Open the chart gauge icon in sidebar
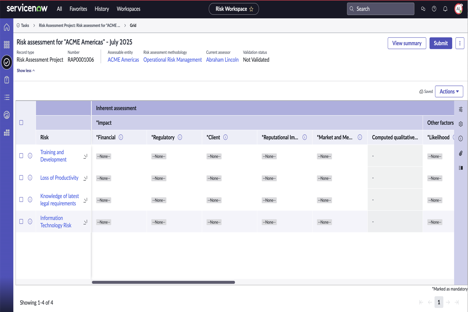Image resolution: width=468 pixels, height=312 pixels. 7,115
